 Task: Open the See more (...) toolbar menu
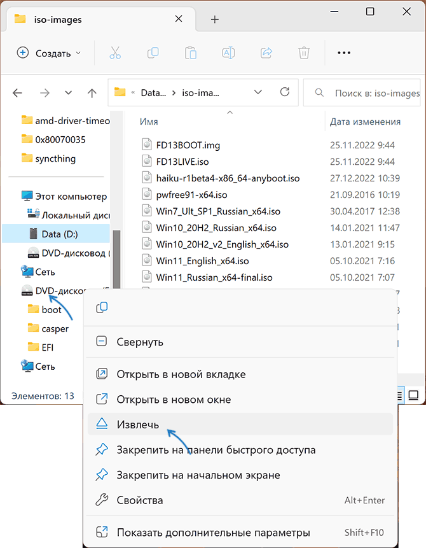point(344,53)
